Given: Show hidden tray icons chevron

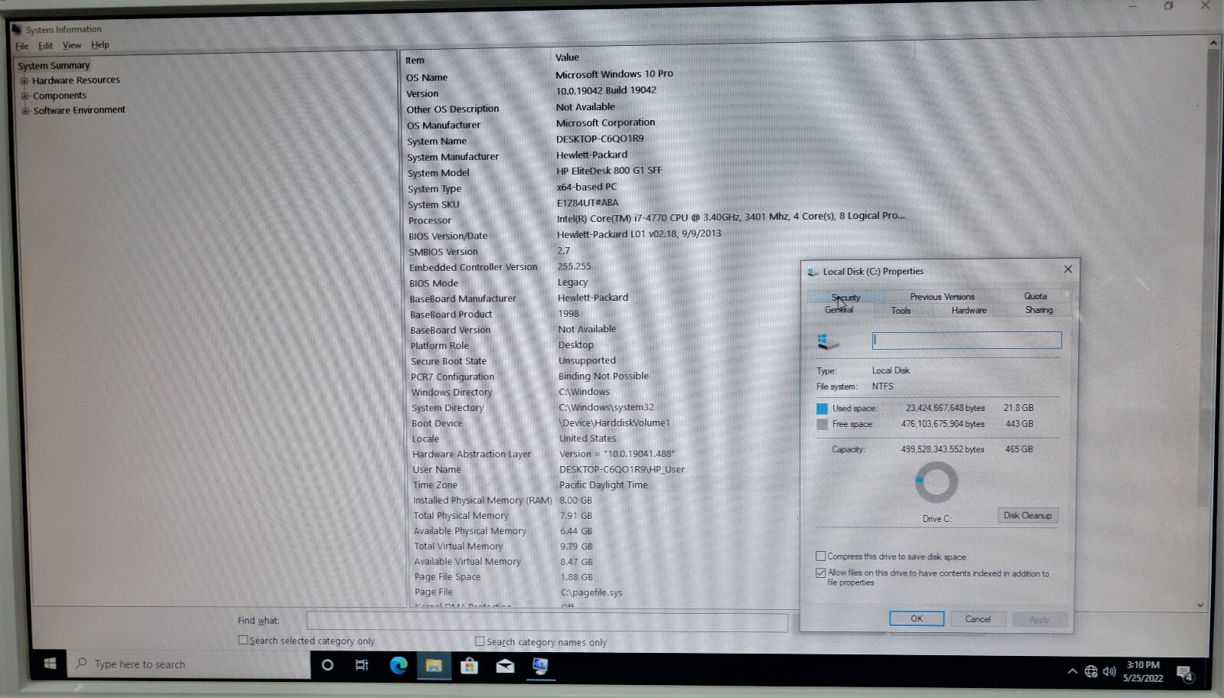Looking at the screenshot, I should [x=1073, y=671].
